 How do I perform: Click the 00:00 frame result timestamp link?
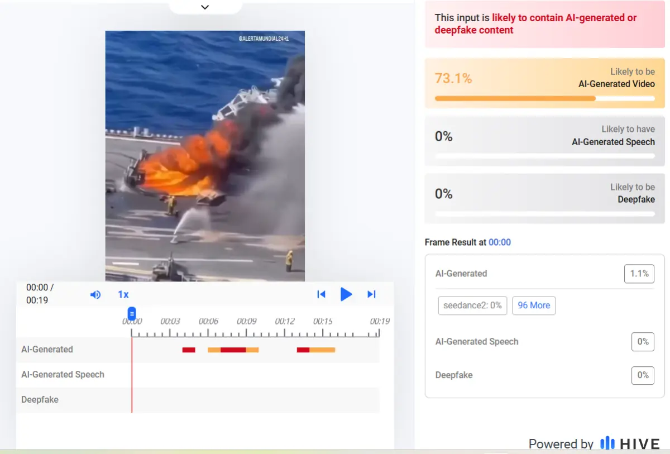pos(500,242)
